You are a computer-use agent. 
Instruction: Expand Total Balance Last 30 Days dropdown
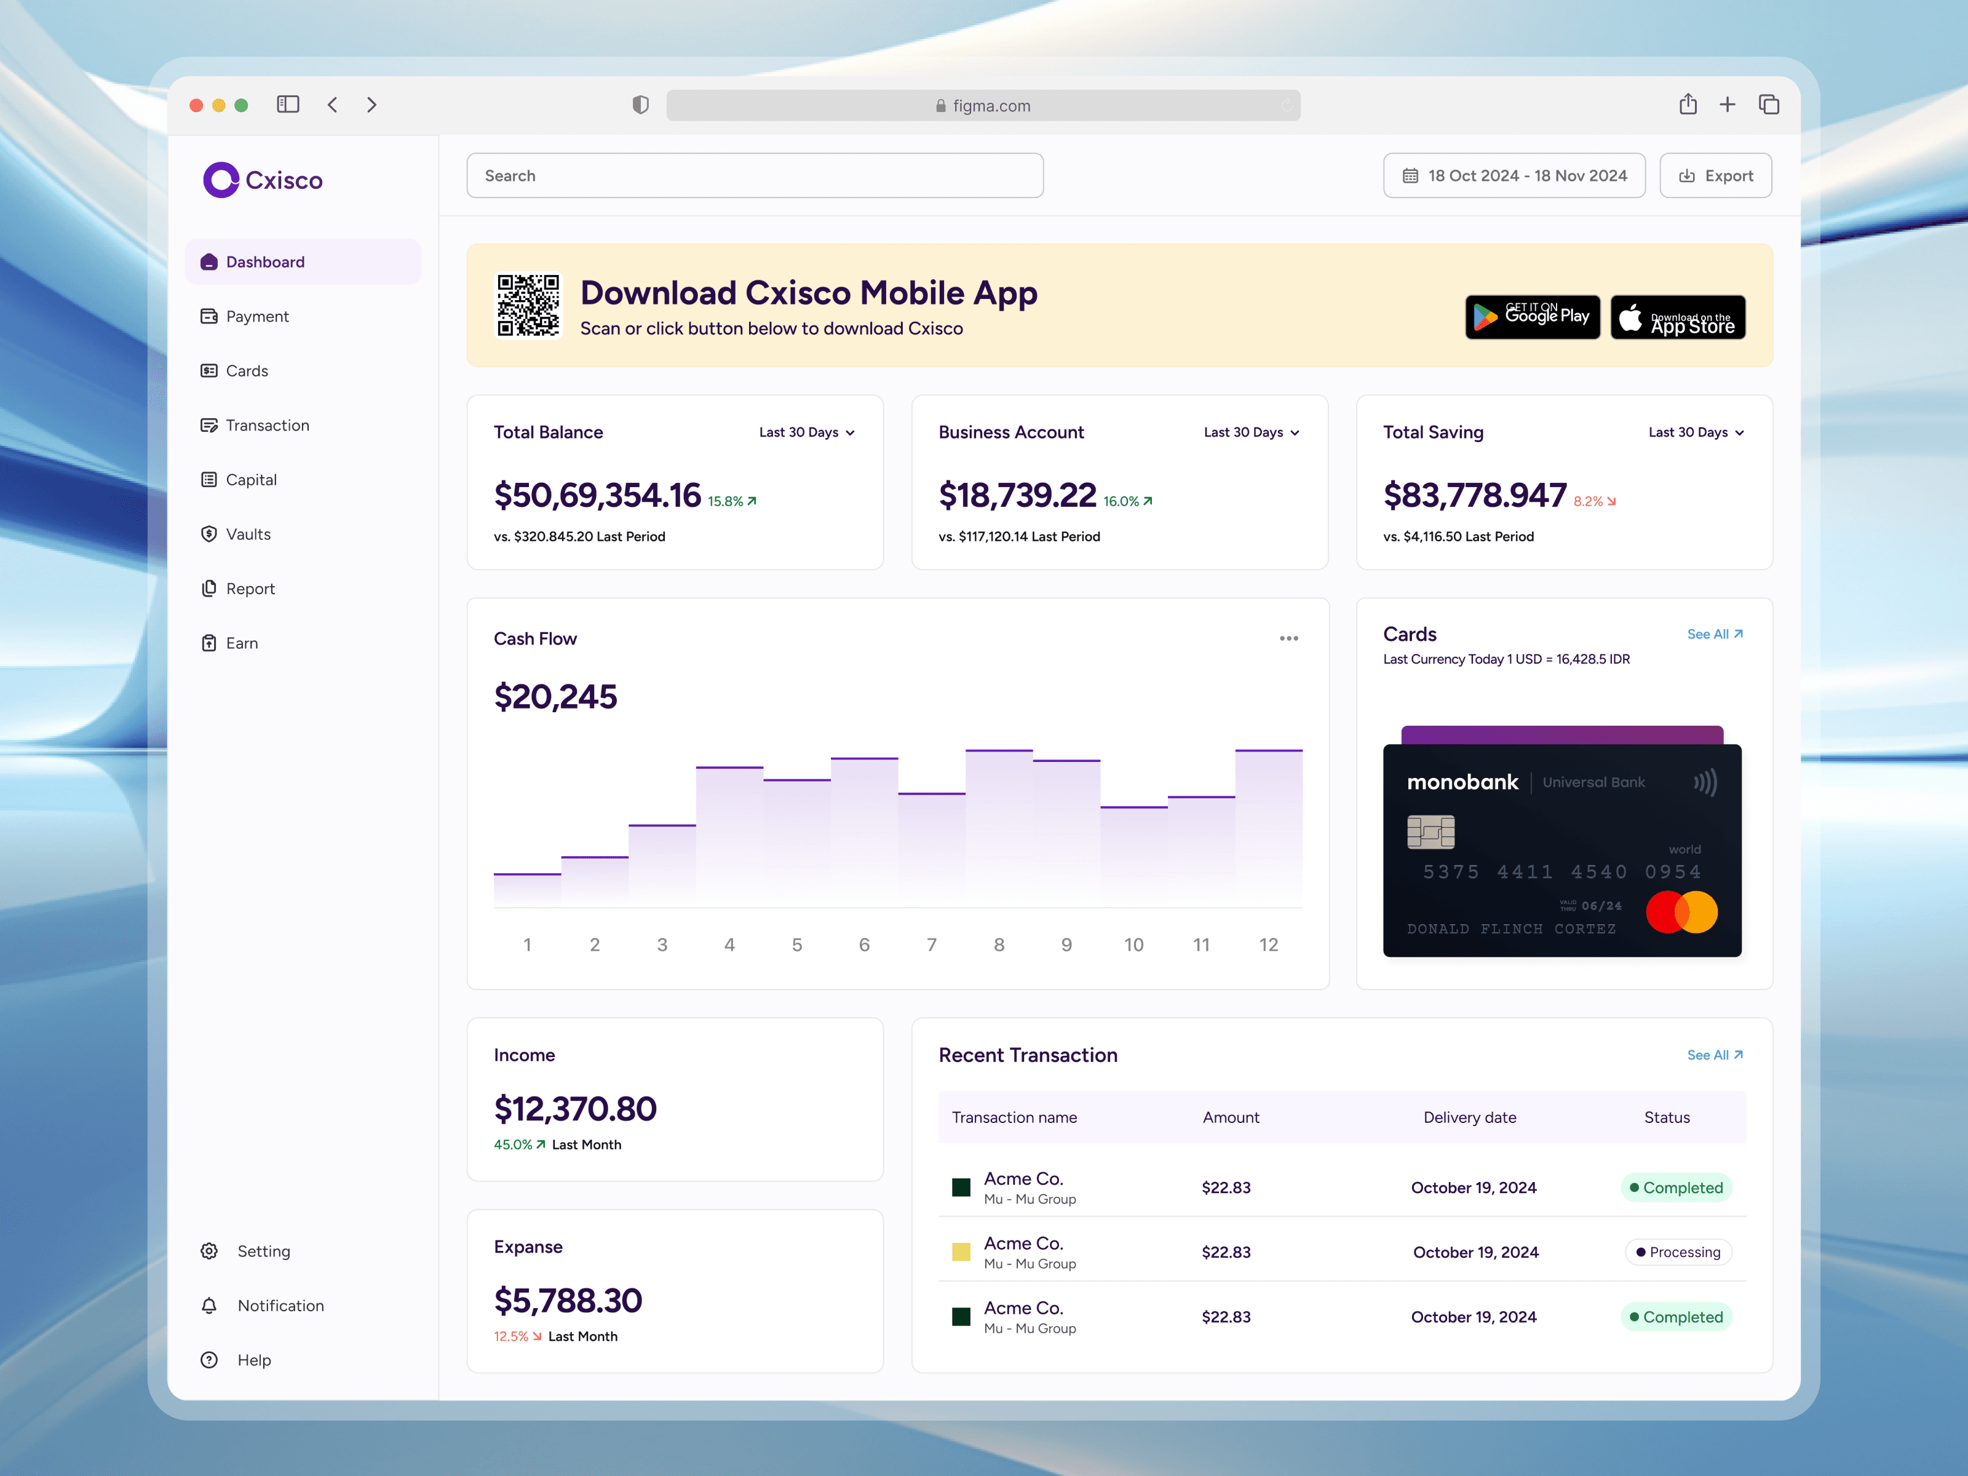tap(807, 432)
